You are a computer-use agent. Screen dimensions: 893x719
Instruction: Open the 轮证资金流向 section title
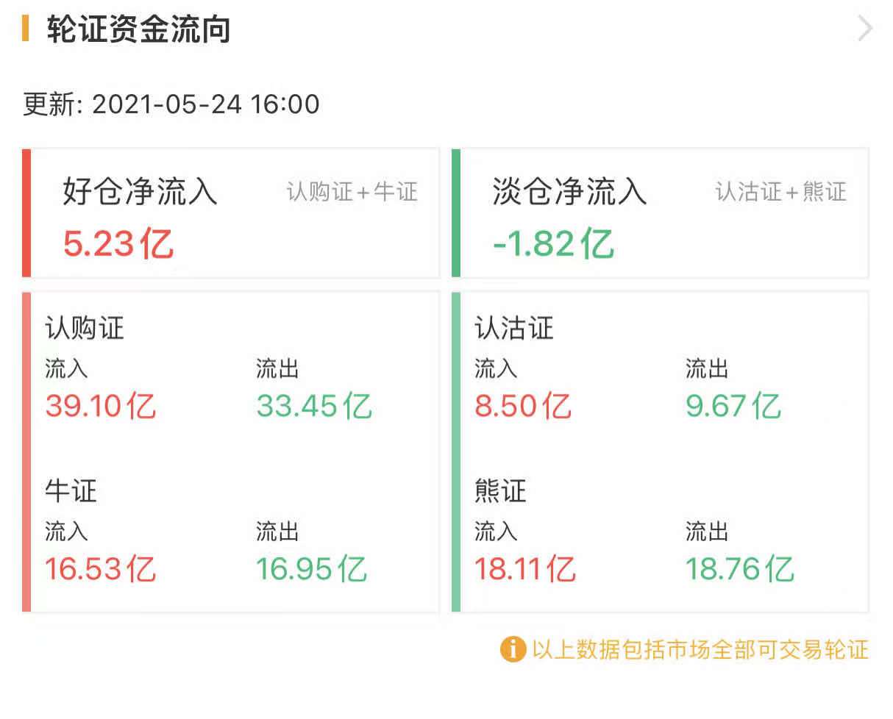(x=138, y=30)
